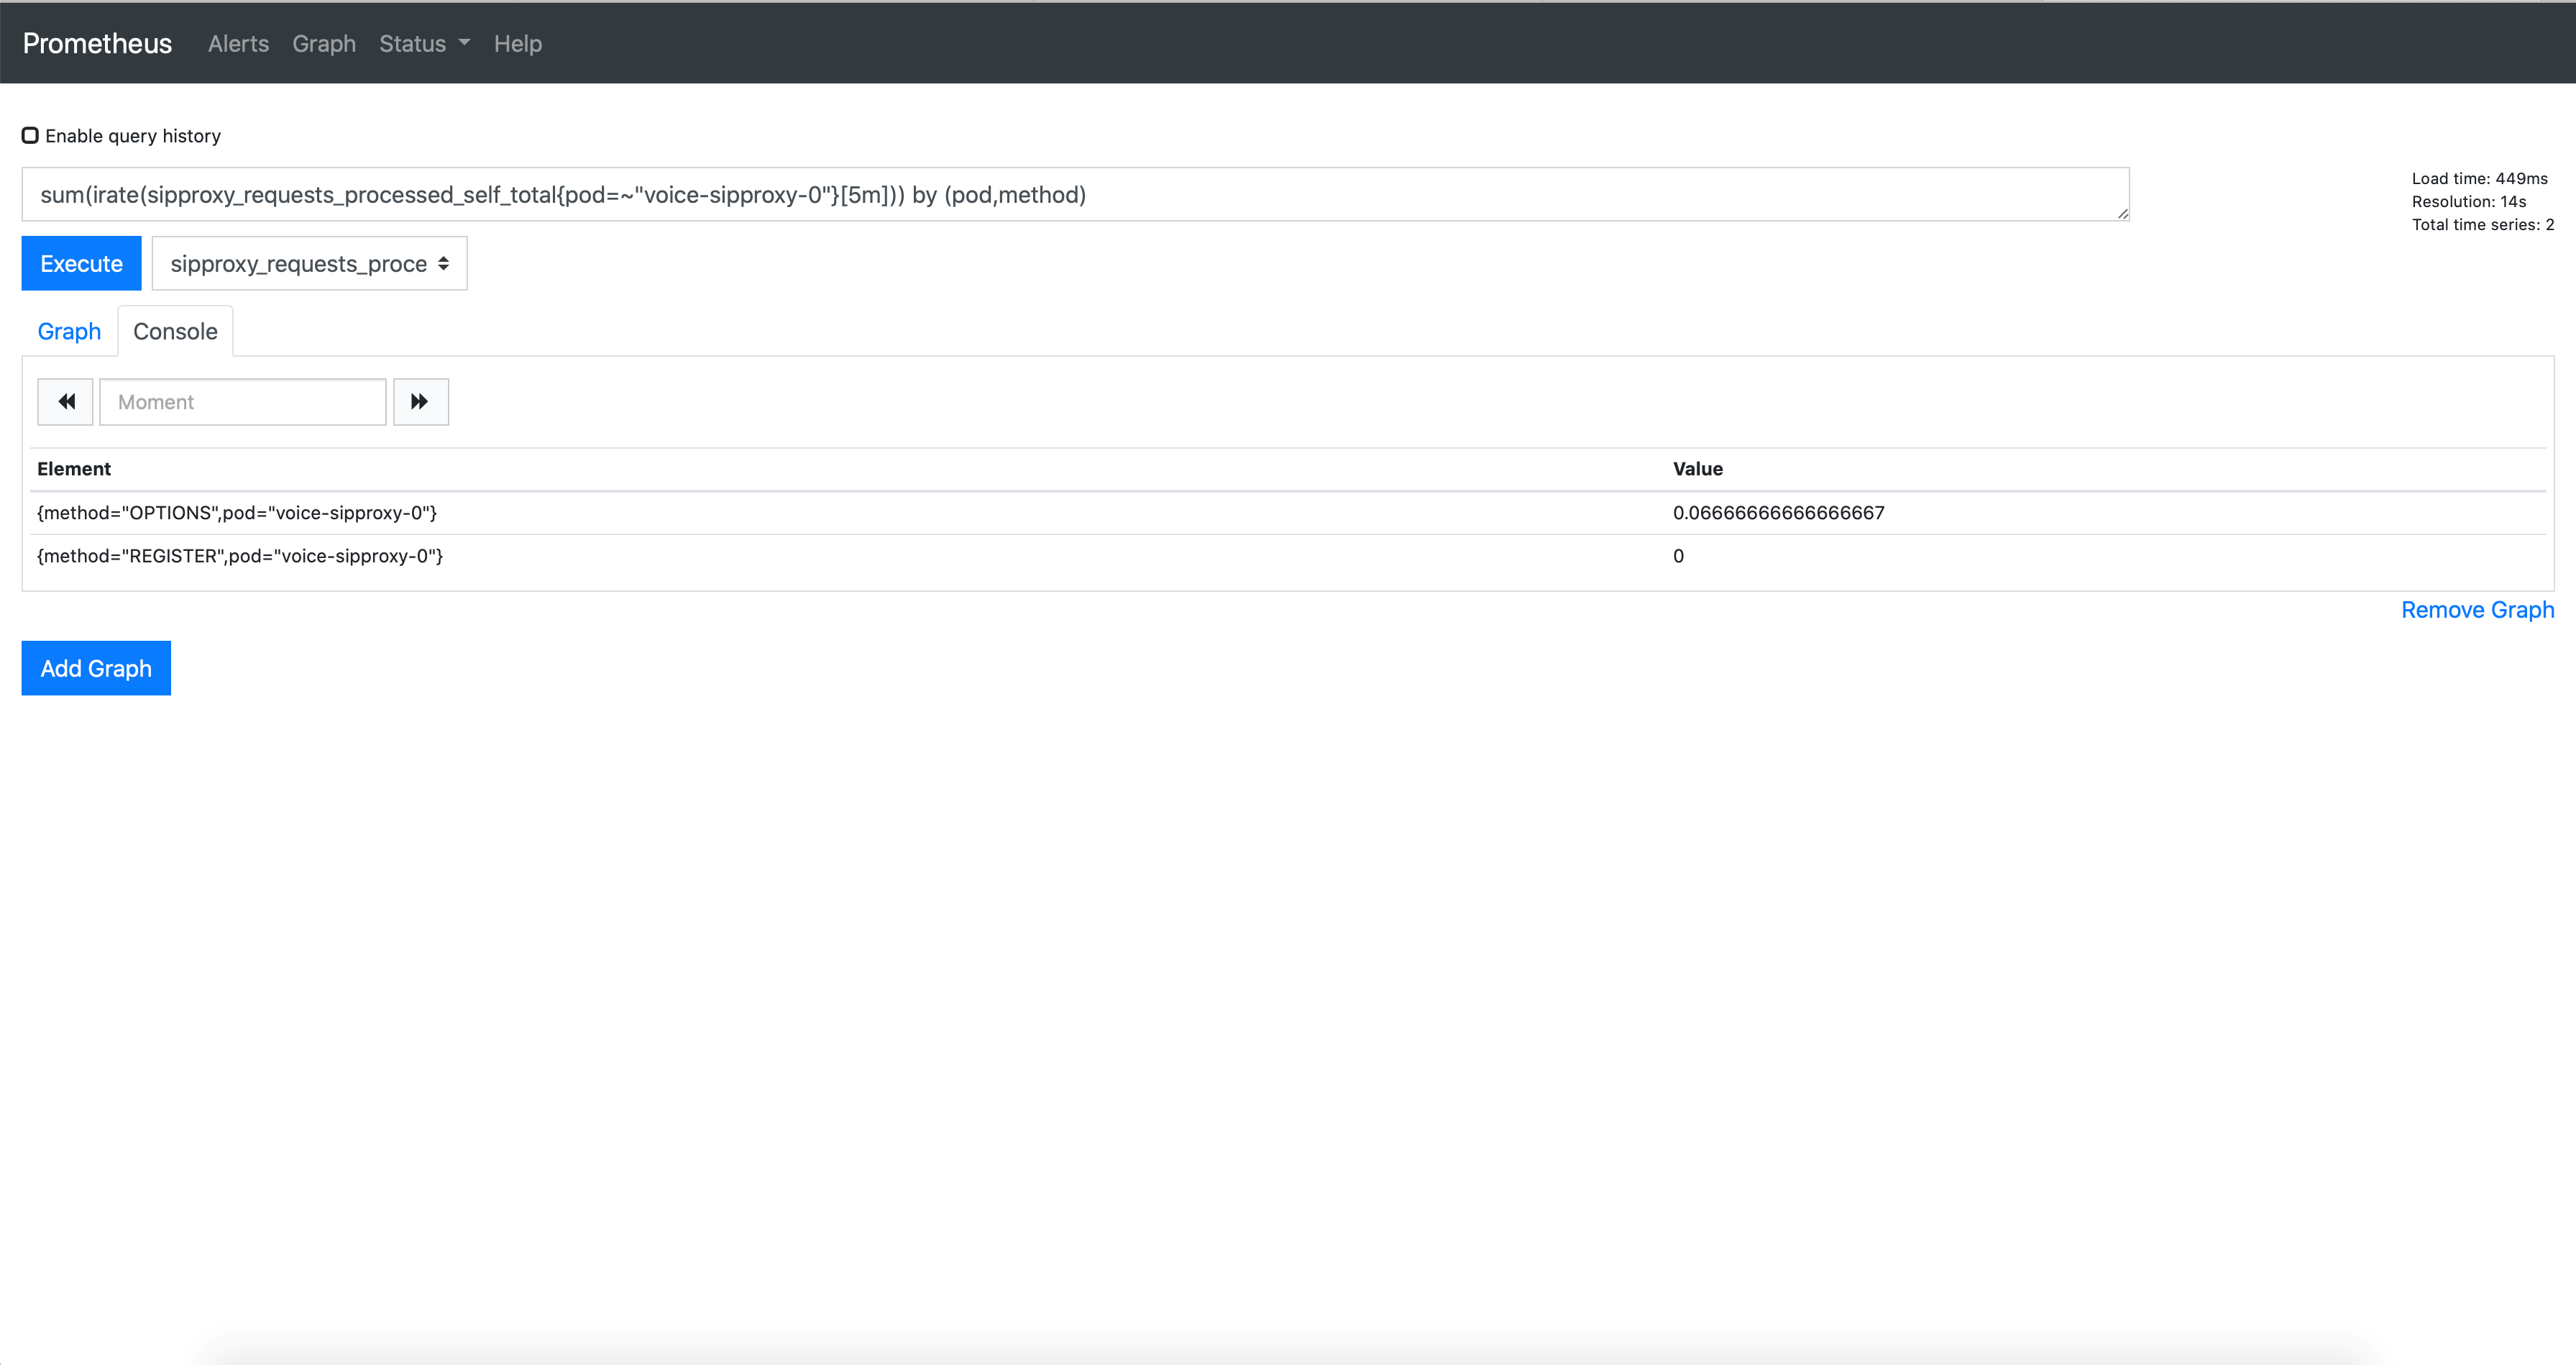Switch to the Console tab

pos(175,332)
